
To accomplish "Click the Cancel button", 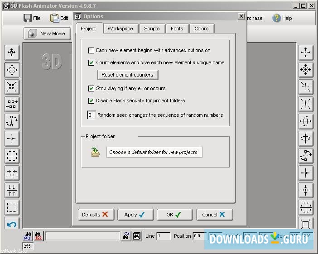I will click(214, 215).
